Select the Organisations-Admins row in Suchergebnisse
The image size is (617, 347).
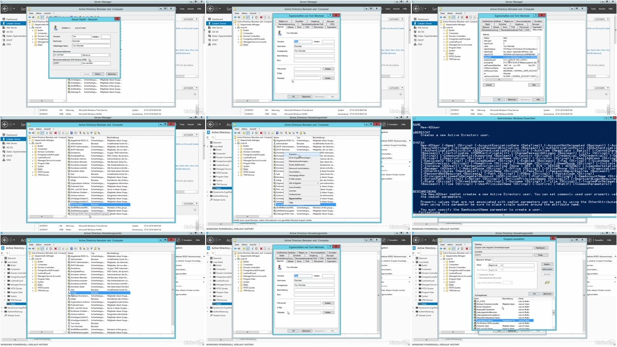tap(503, 320)
